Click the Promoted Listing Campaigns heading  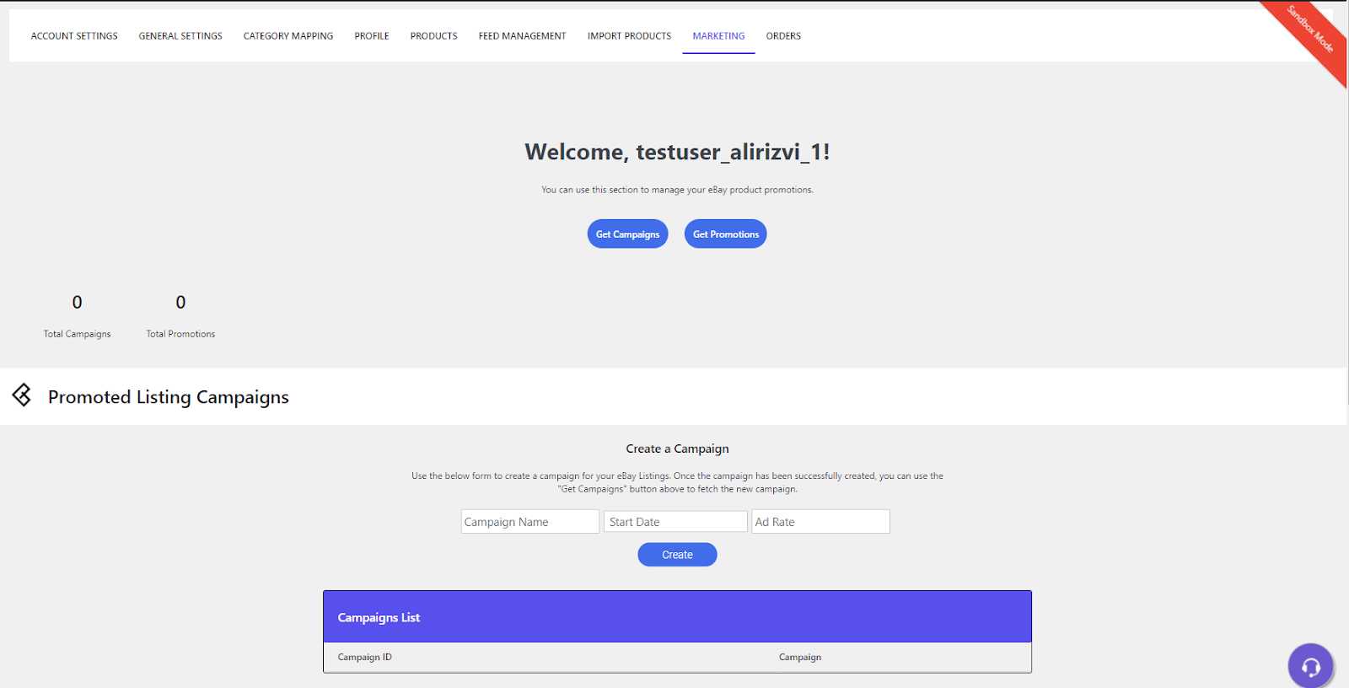(x=169, y=397)
